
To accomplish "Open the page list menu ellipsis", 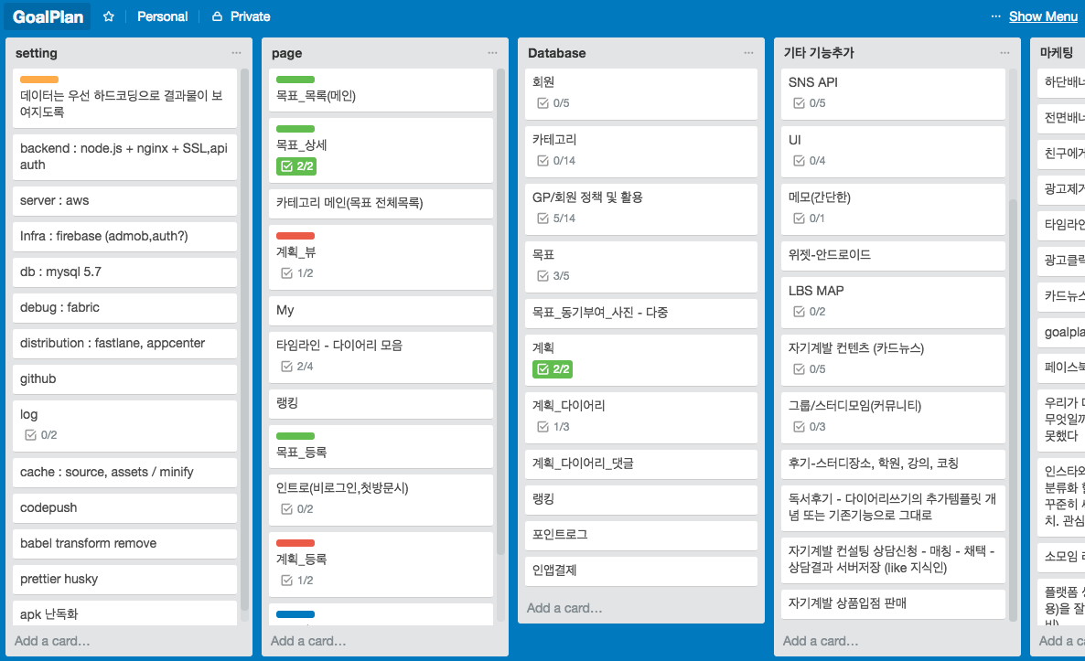I will tap(492, 53).
